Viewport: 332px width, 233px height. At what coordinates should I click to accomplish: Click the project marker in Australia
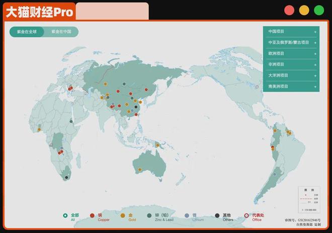pos(140,170)
